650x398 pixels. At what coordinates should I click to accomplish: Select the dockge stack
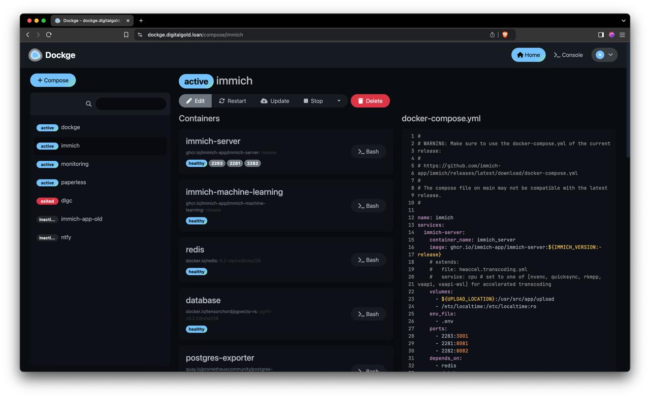point(100,127)
